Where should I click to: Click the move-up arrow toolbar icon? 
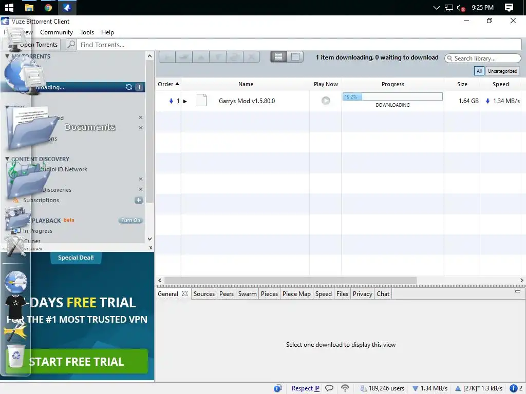tap(201, 57)
